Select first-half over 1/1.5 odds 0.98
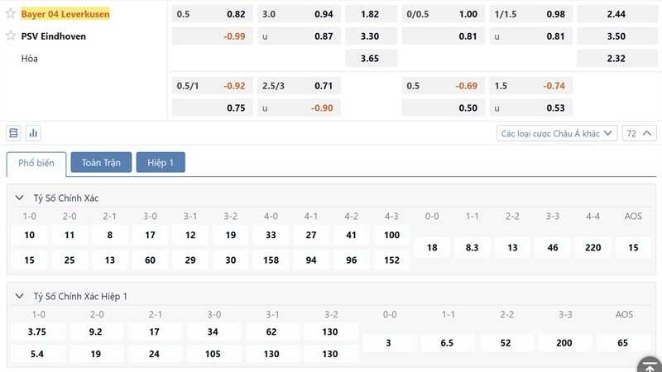Screen dimensions: 662x372 [531, 14]
